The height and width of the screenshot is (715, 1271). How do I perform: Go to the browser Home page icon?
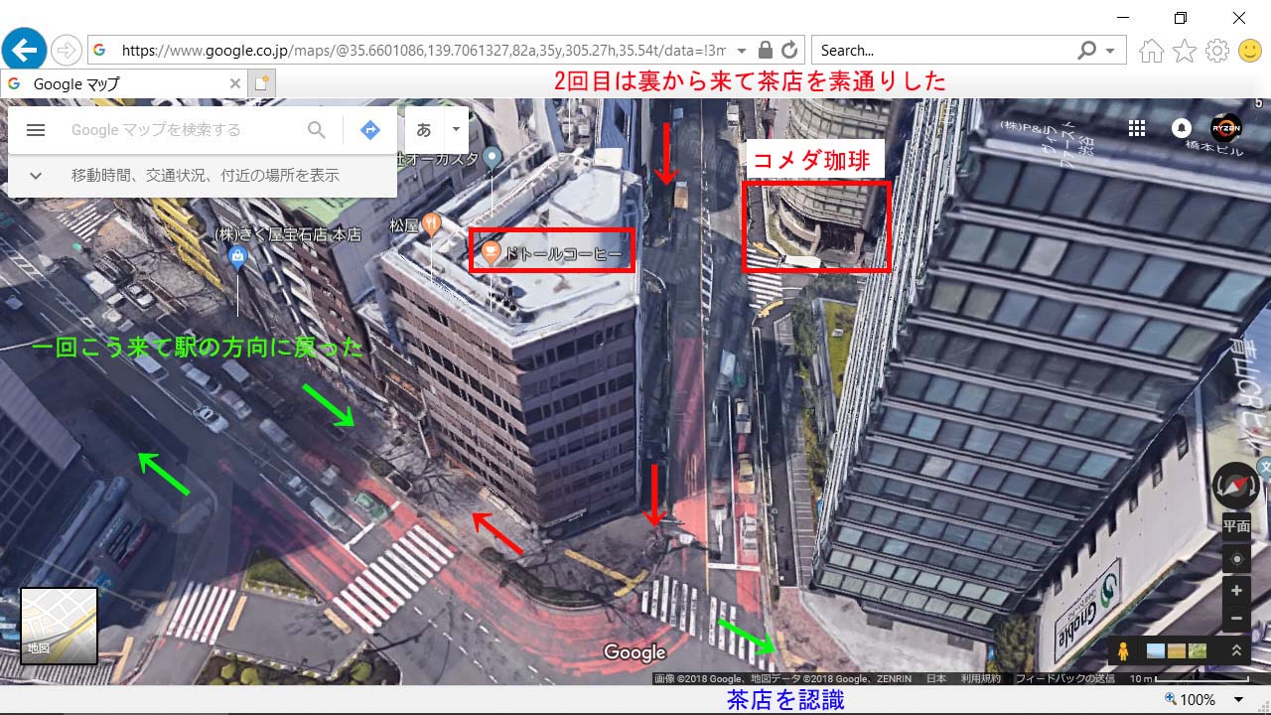point(1151,50)
